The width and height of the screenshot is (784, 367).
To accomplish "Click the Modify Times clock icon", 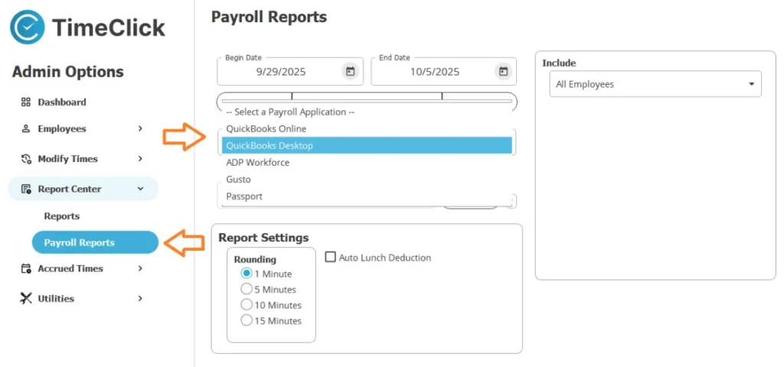I will (25, 159).
